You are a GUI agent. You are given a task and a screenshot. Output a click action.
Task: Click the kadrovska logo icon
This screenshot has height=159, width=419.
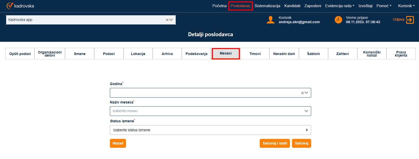[10, 6]
